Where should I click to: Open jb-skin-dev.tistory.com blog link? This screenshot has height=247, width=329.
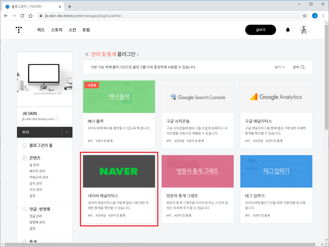pos(38,119)
